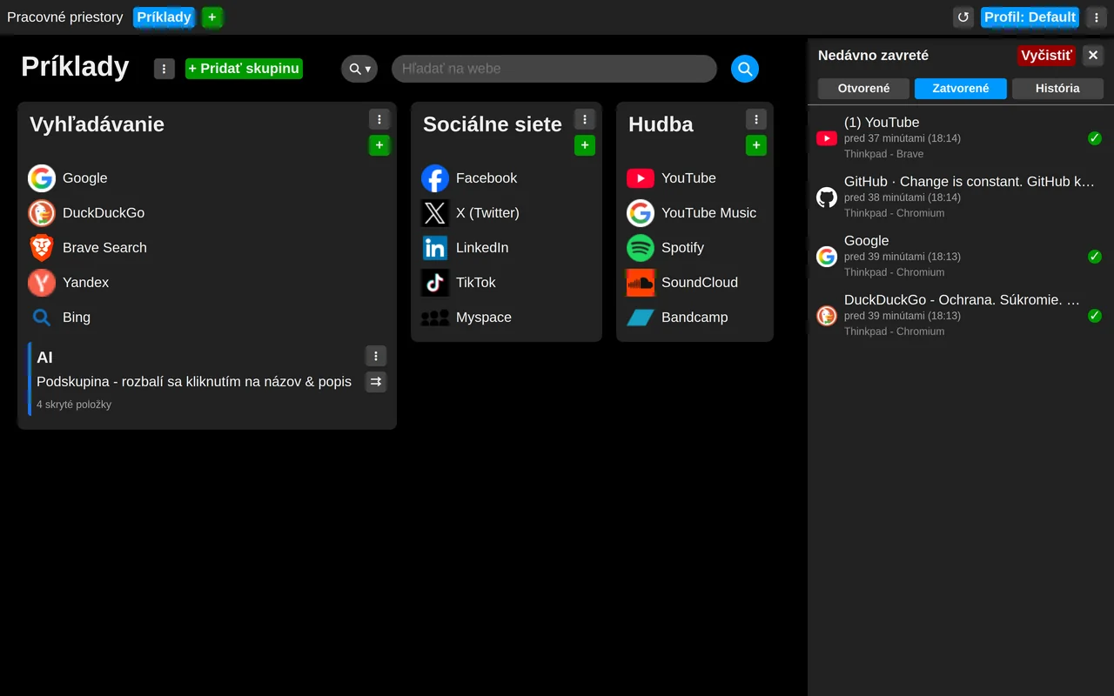Click the blue search magnifier button
Image resolution: width=1114 pixels, height=696 pixels.
tap(745, 69)
